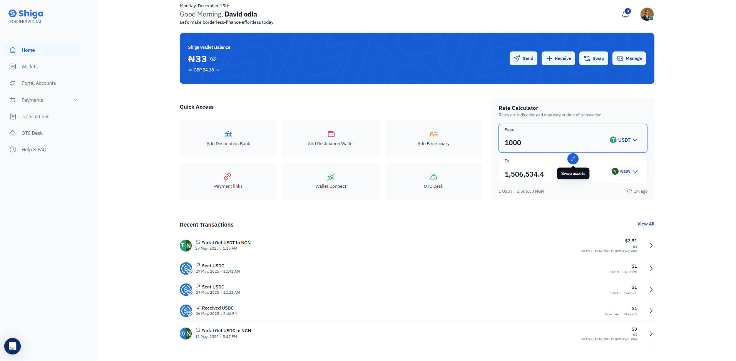Open Sent USDC 12:41 AM transaction

pyautogui.click(x=417, y=268)
